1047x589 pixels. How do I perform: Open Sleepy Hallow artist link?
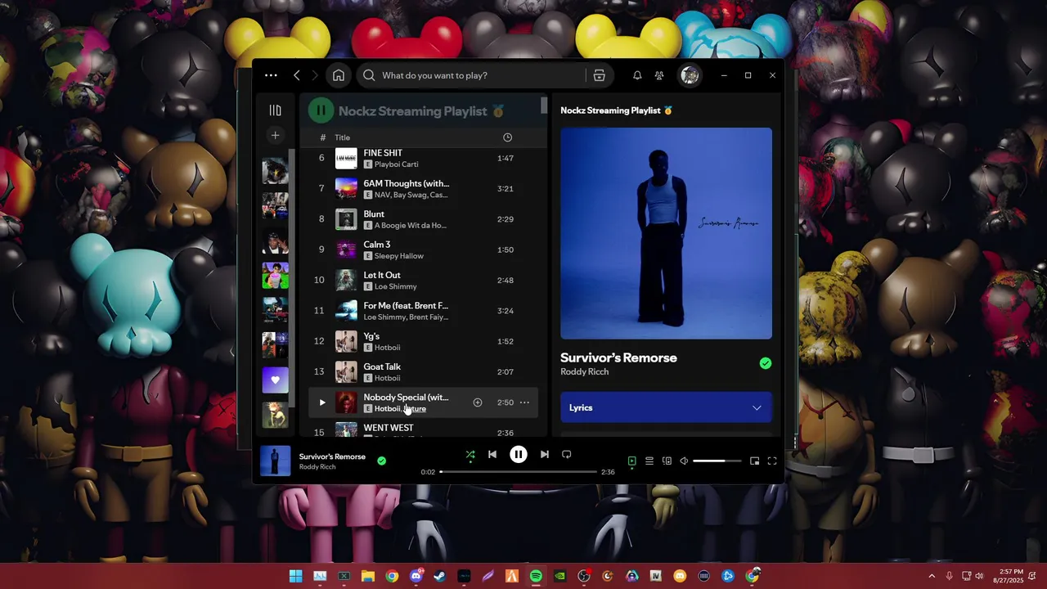[x=398, y=256]
